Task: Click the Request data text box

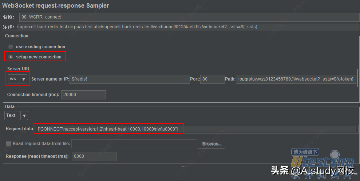Action: [x=197, y=129]
